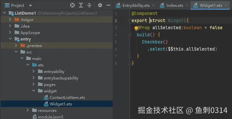
Task: Select ContactListItem.ets in project tree
Action: tap(67, 98)
